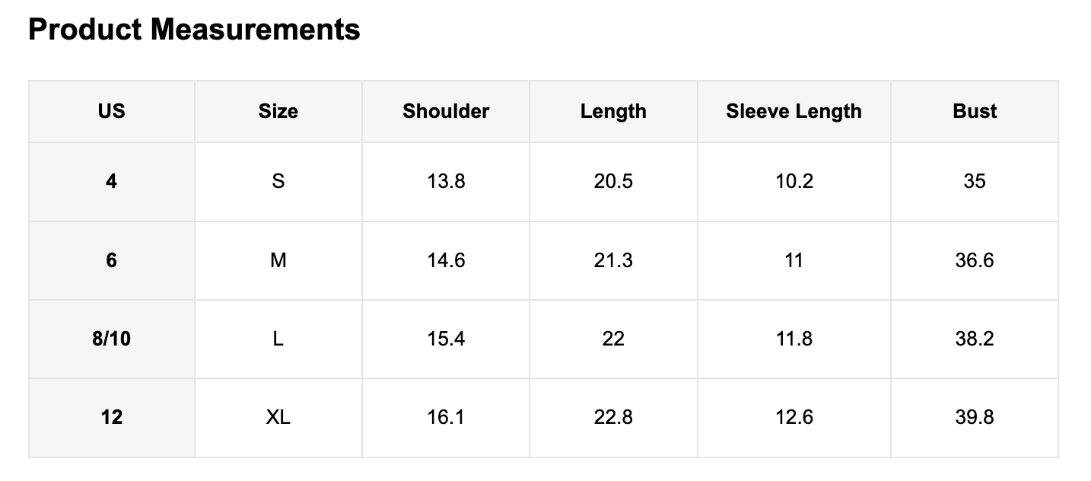This screenshot has height=481, width=1091.
Task: Click the 16.1 shoulder cell
Action: pos(446,417)
